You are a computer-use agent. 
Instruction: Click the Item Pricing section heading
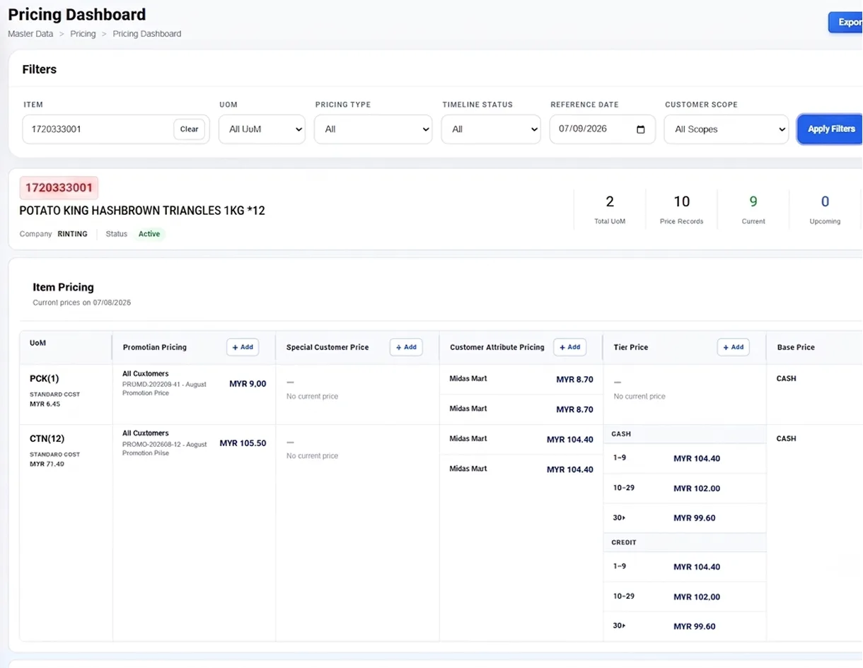pyautogui.click(x=63, y=287)
